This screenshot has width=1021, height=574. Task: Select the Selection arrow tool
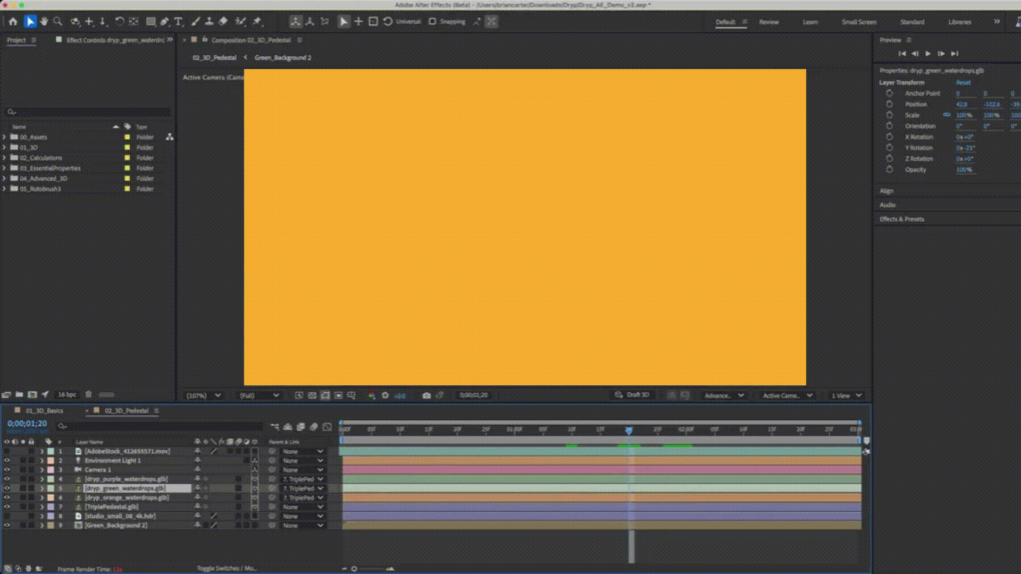[x=30, y=22]
